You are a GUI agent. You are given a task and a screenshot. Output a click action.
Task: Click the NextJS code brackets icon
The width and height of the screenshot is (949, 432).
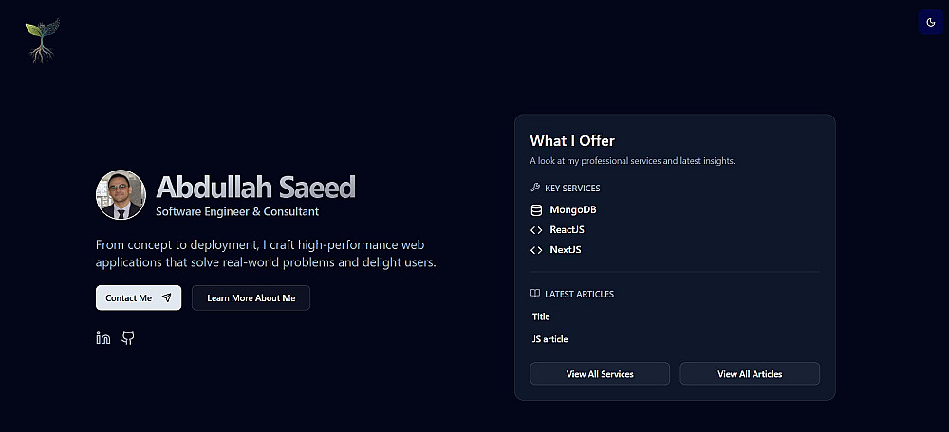(x=536, y=250)
